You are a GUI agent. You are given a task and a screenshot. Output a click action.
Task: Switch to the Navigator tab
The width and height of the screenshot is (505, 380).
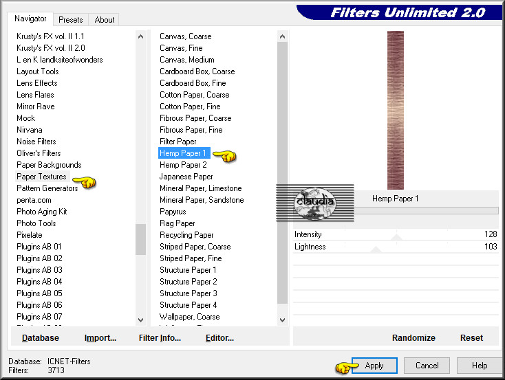click(x=30, y=19)
